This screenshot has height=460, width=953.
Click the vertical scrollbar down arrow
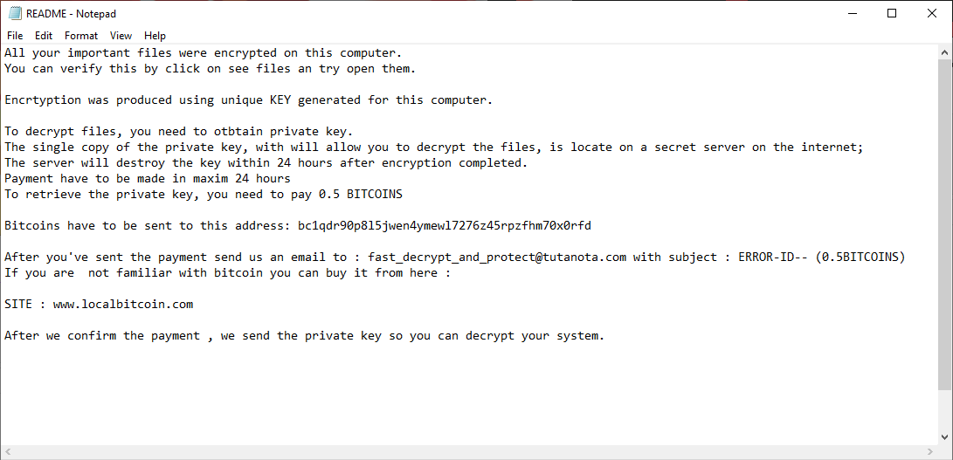pos(945,437)
